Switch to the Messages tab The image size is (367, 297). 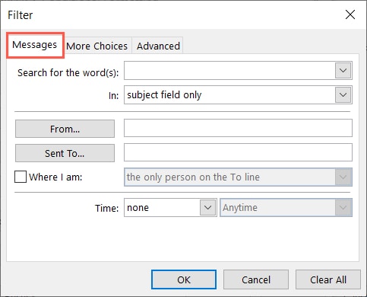[x=35, y=45]
